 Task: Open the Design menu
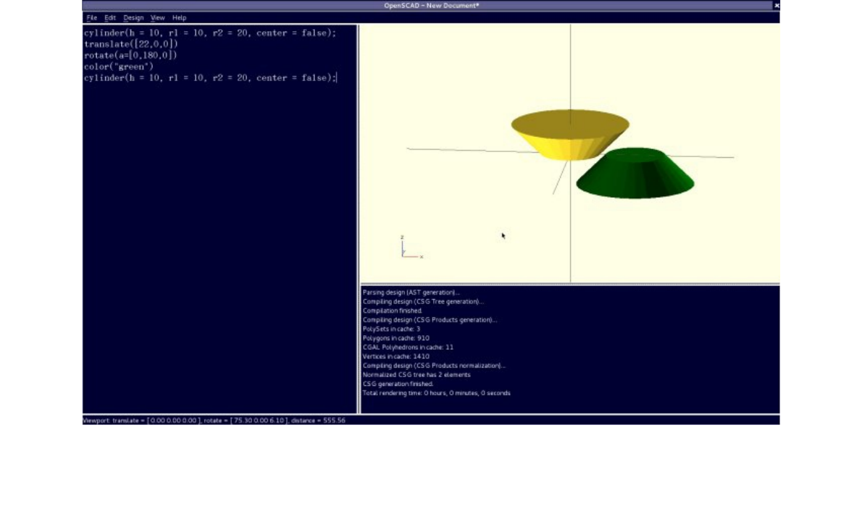tap(133, 17)
